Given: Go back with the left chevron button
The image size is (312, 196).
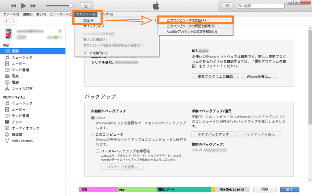Looking at the screenshot, I should pyautogui.click(x=7, y=21).
